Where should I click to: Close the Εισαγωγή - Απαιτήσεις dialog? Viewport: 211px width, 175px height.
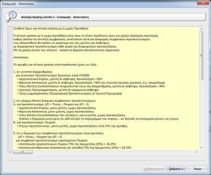pyautogui.click(x=203, y=3)
